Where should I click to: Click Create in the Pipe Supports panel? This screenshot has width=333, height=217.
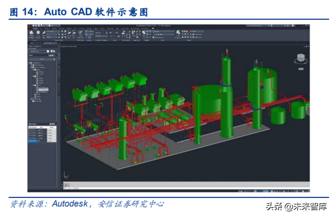[x=123, y=33]
